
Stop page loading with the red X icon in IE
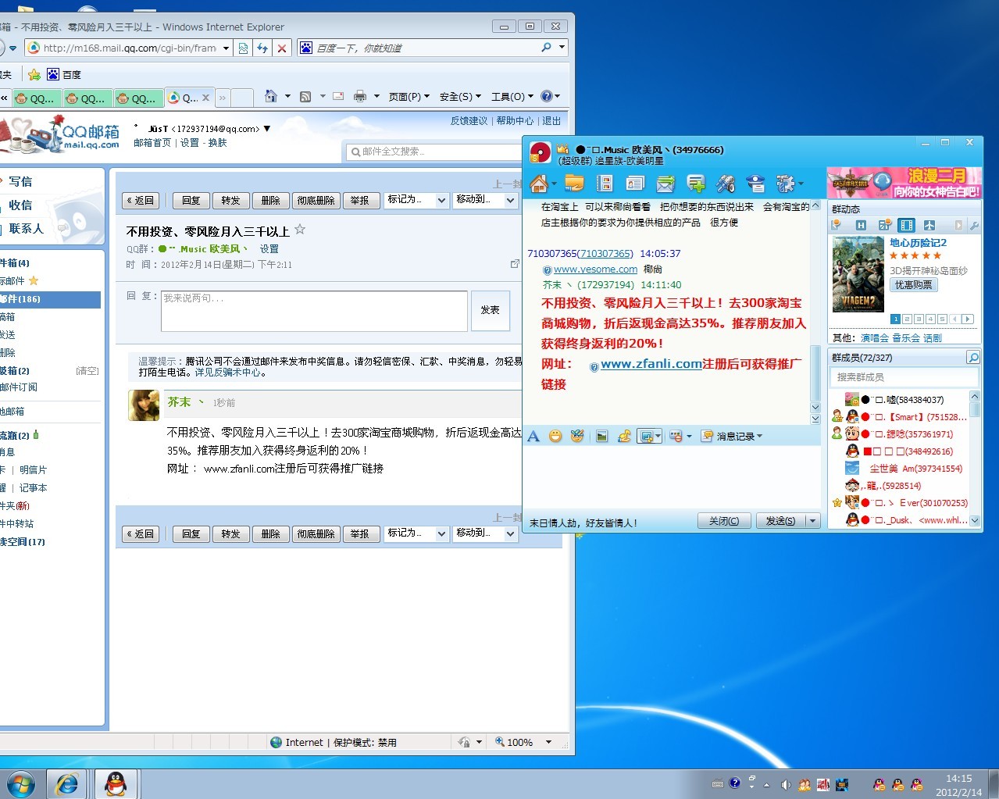(282, 48)
